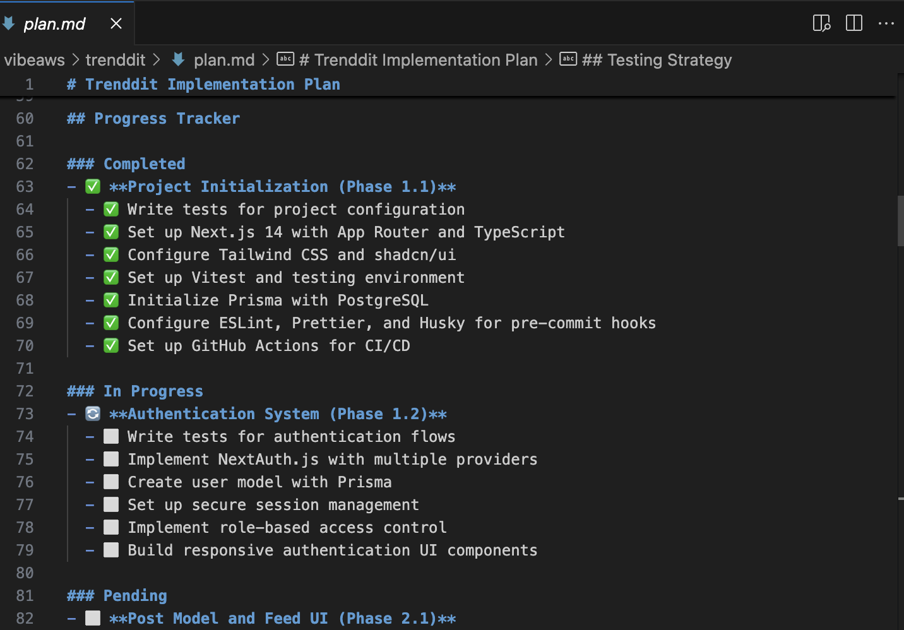Click line number 72 in the gutter
904x630 pixels.
(x=25, y=391)
